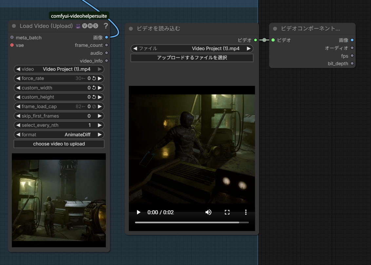Decrease frame_load_cap value
This screenshot has height=265, width=371.
point(18,106)
